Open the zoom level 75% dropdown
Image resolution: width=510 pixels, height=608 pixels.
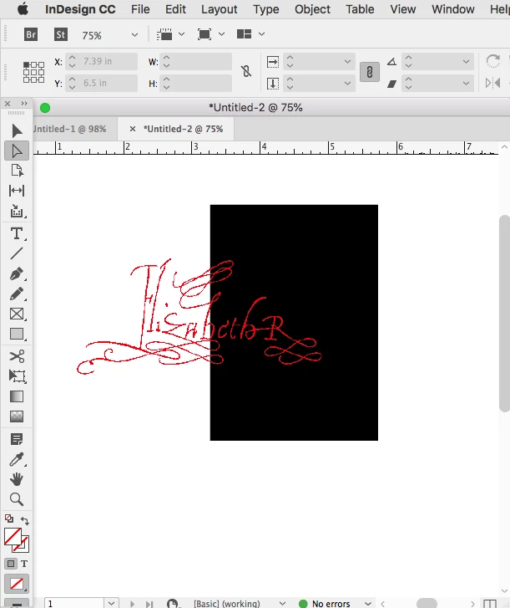pyautogui.click(x=134, y=35)
